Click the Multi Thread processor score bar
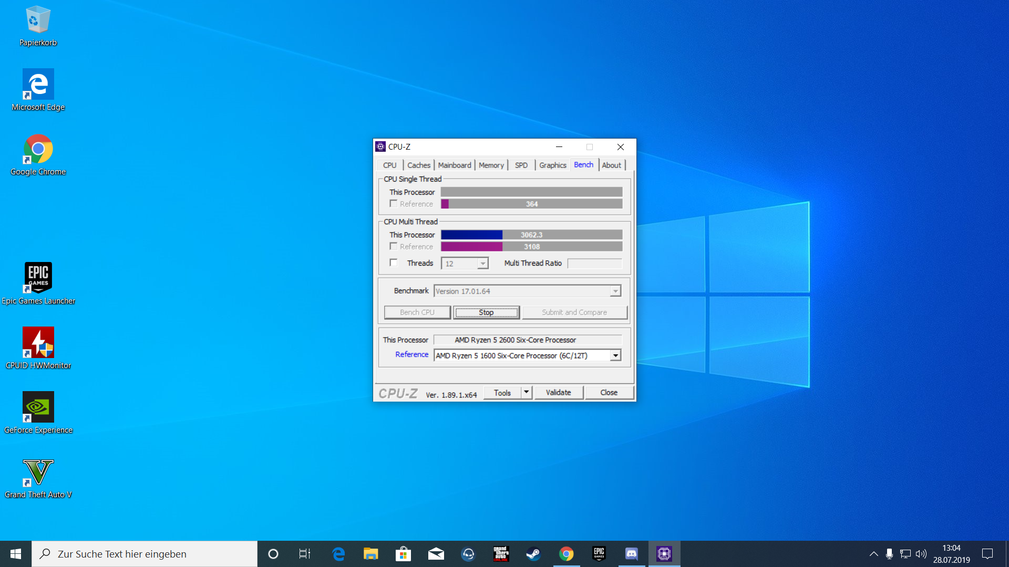The image size is (1009, 567). [x=531, y=235]
